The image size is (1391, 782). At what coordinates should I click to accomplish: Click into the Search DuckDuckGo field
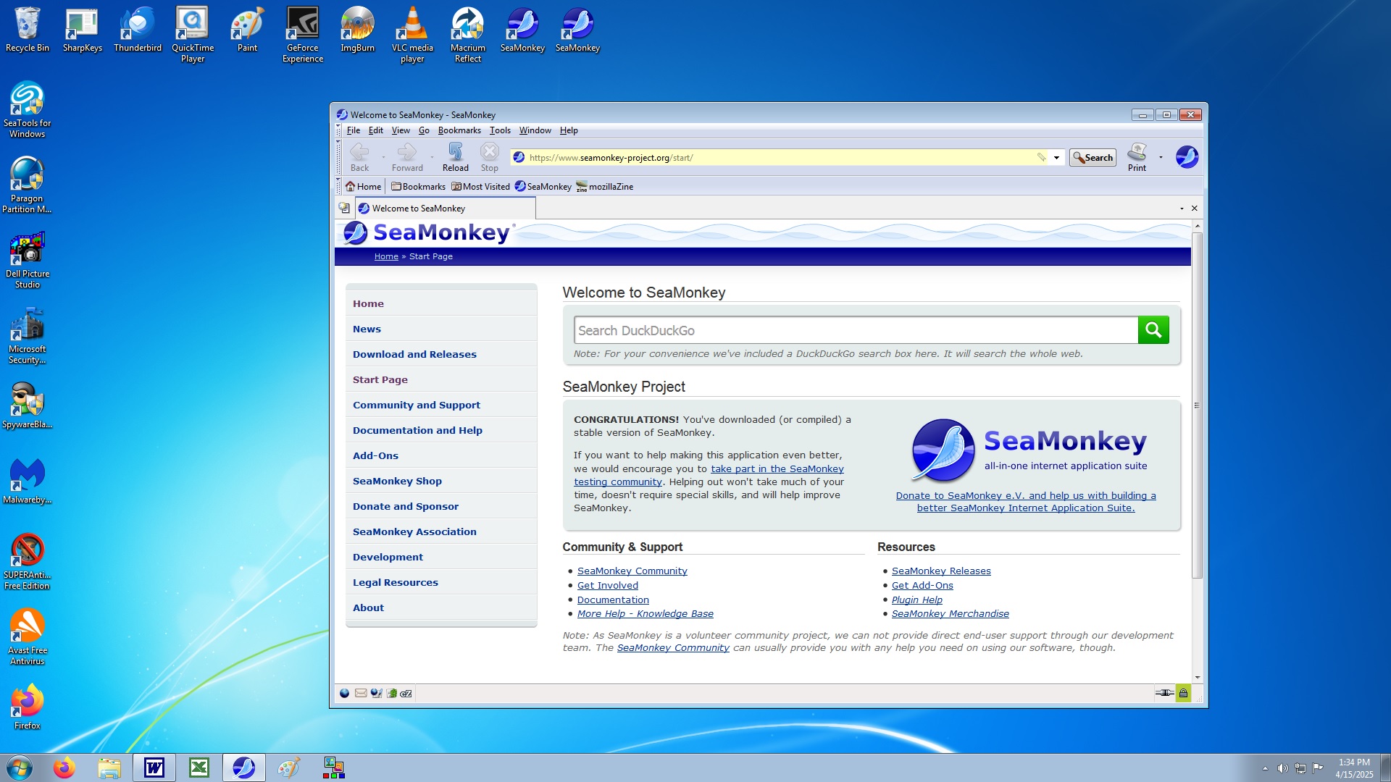pos(856,330)
